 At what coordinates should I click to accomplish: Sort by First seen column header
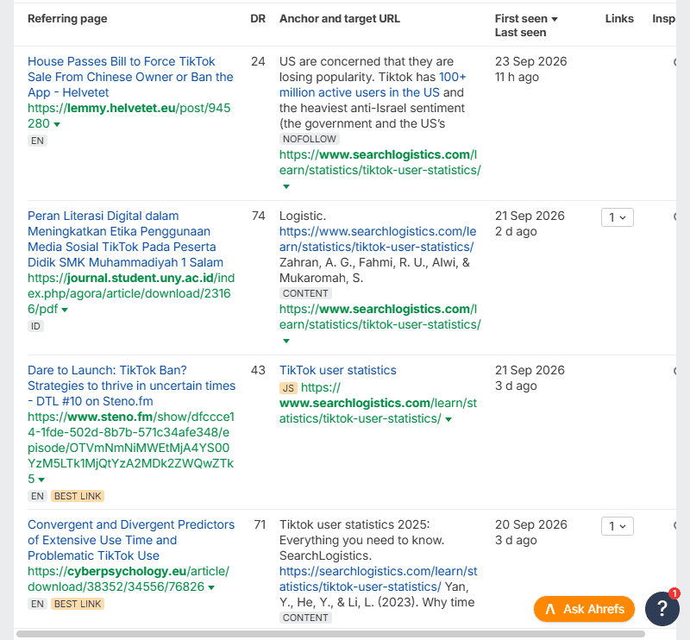click(x=526, y=18)
